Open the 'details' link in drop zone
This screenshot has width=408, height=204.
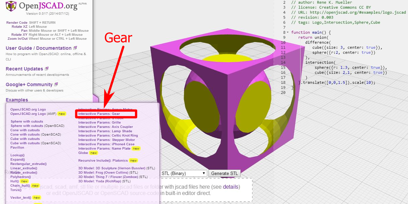point(231,187)
